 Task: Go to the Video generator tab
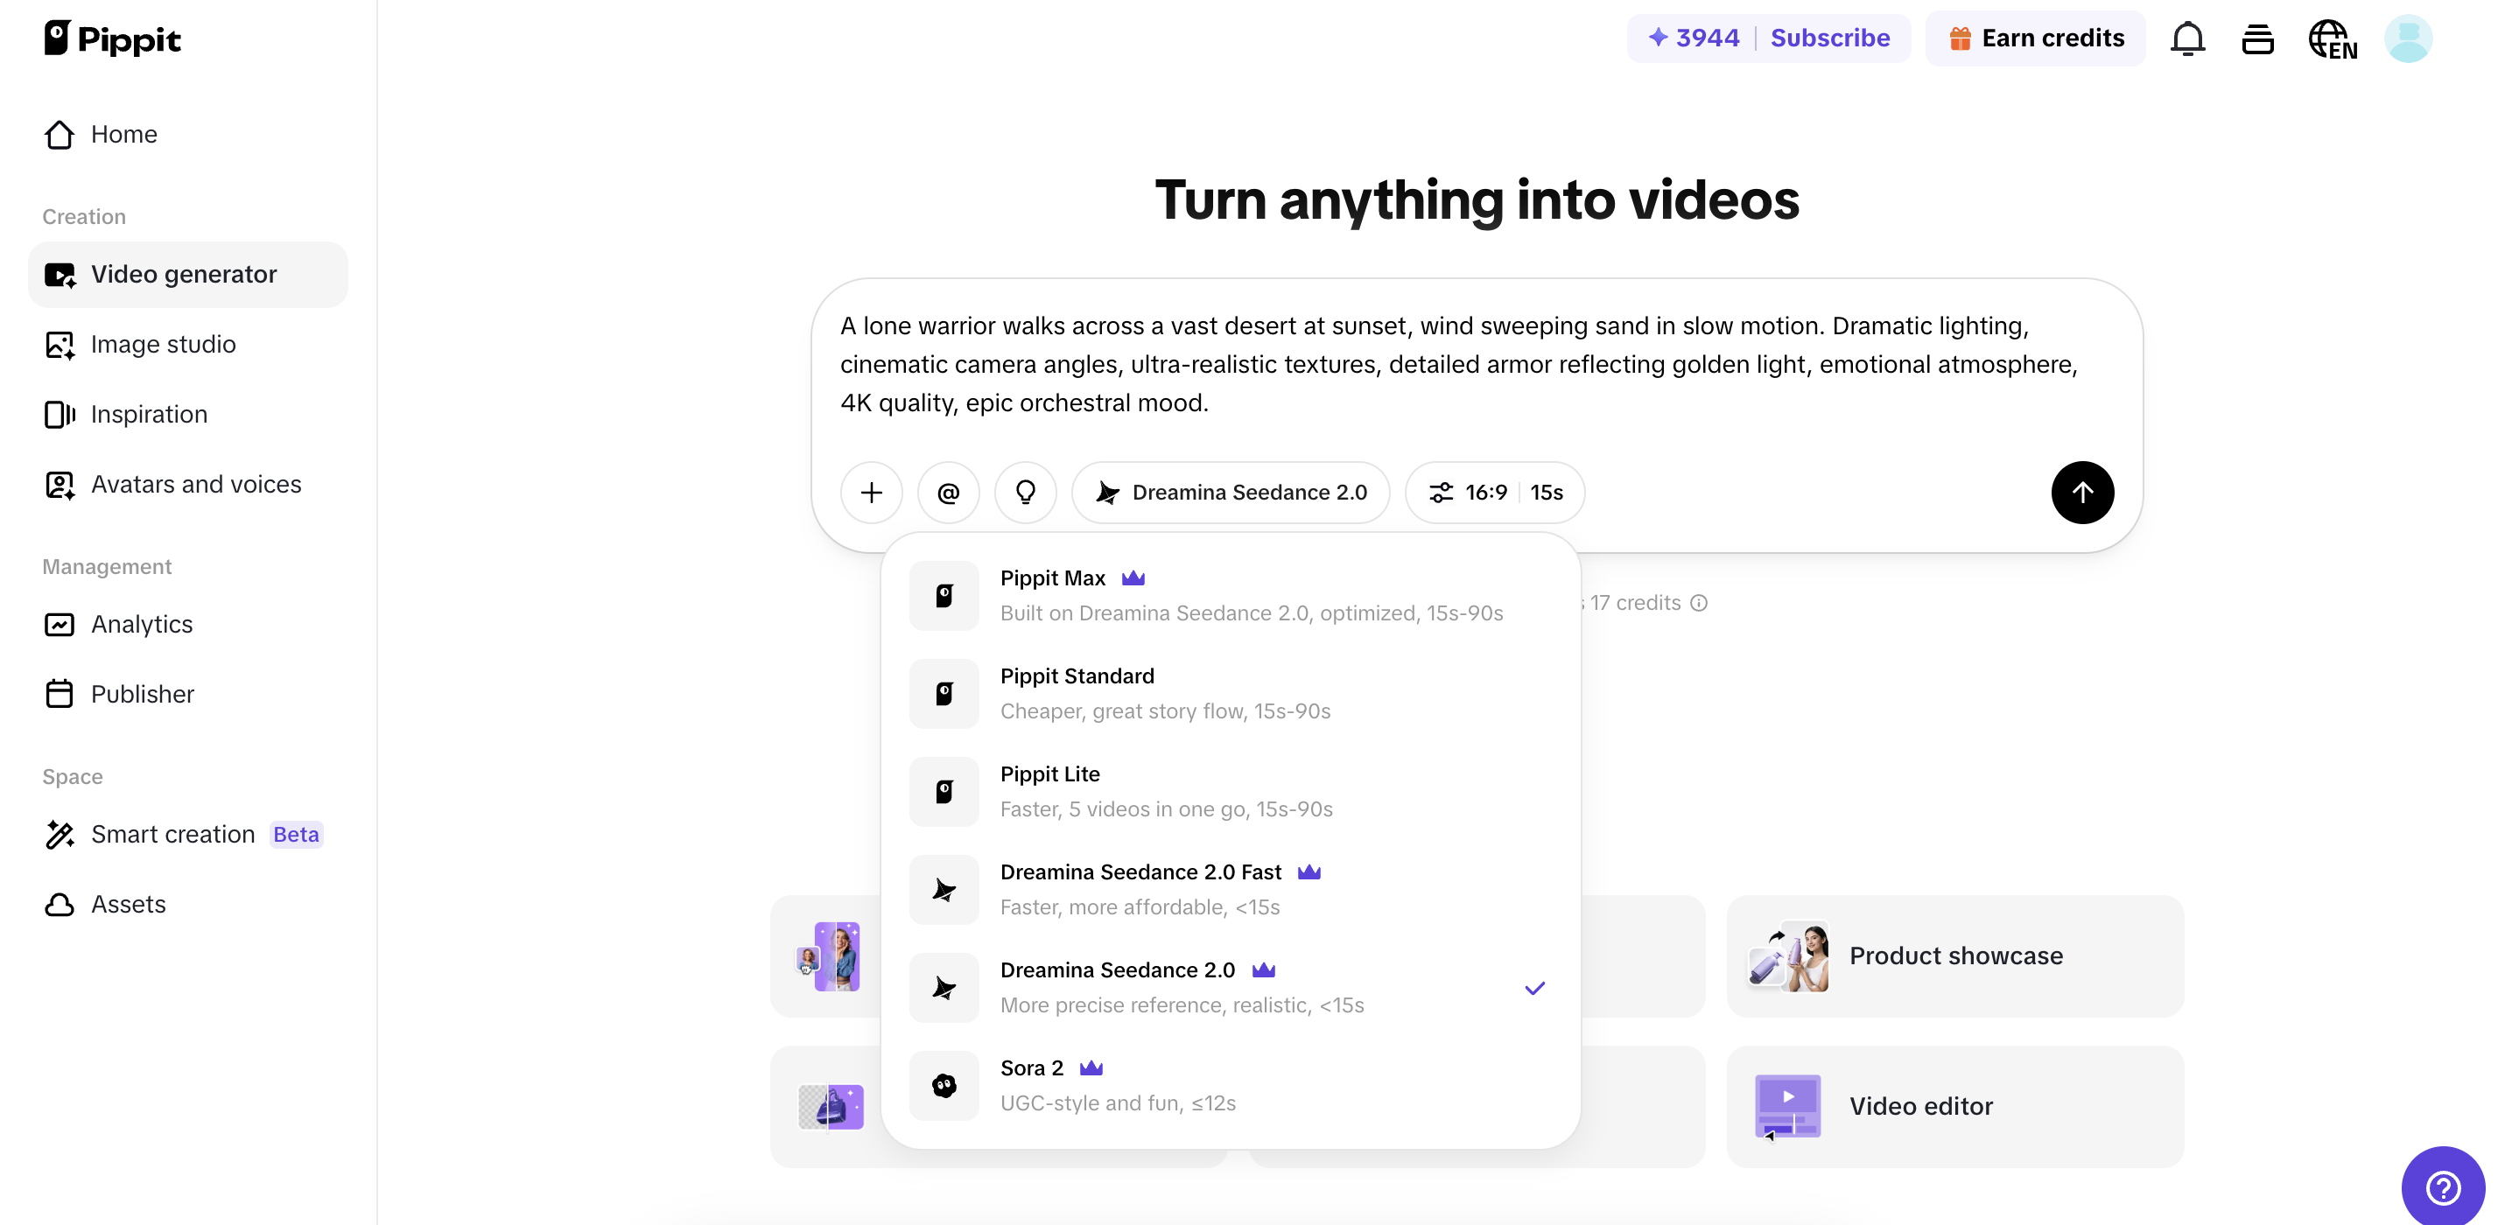click(x=184, y=274)
